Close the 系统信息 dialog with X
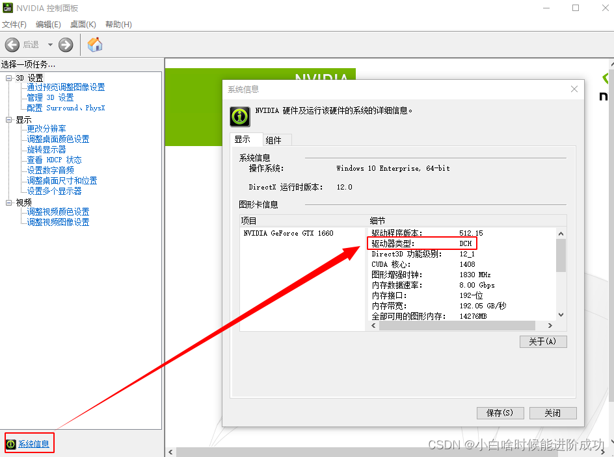Image resolution: width=614 pixels, height=457 pixels. click(x=574, y=89)
